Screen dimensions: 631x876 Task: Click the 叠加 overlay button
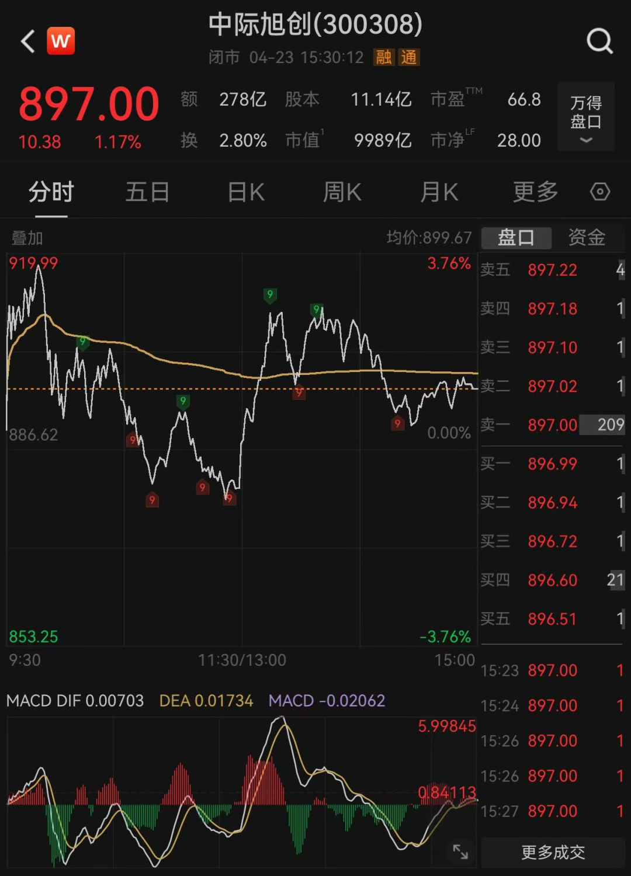pyautogui.click(x=27, y=238)
